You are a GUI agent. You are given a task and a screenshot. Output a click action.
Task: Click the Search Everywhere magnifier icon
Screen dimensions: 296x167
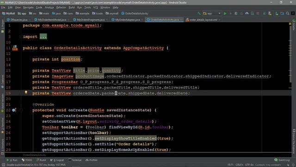288,13
